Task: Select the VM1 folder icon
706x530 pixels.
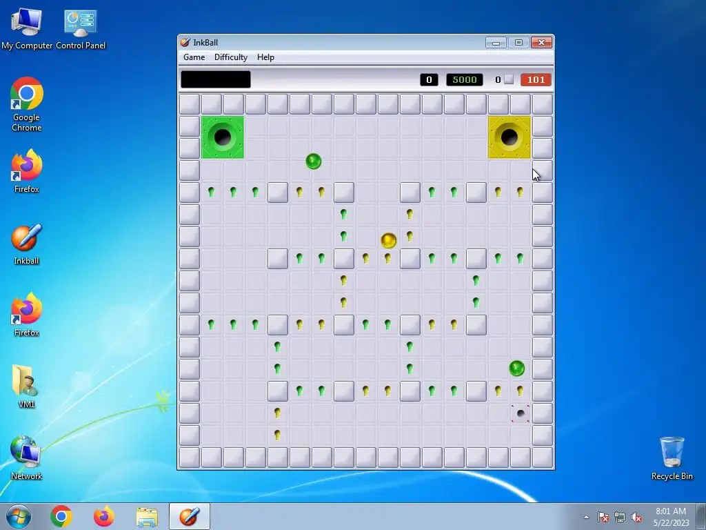Action: click(27, 386)
